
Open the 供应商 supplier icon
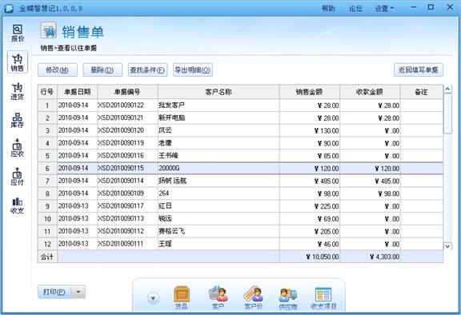pos(288,297)
